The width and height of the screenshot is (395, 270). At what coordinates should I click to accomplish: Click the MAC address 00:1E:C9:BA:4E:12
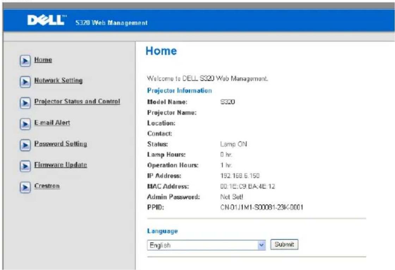[248, 186]
